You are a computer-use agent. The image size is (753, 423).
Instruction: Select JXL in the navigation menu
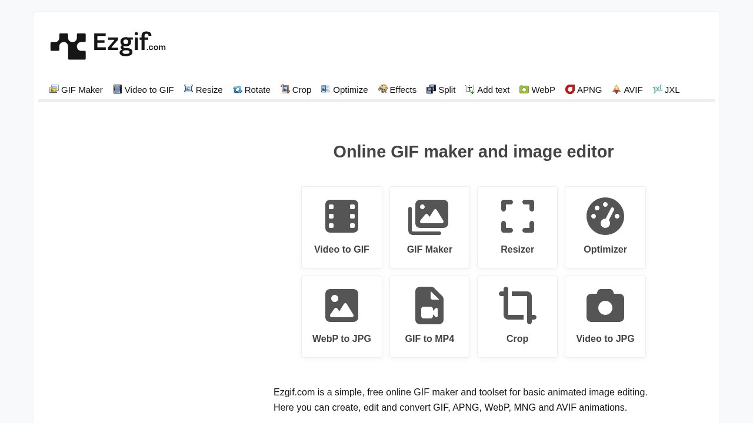pos(666,90)
